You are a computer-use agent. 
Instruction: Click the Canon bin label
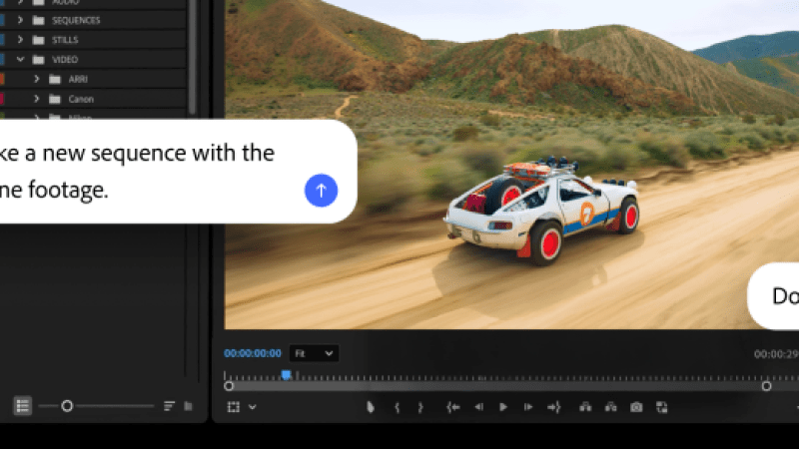tap(81, 99)
